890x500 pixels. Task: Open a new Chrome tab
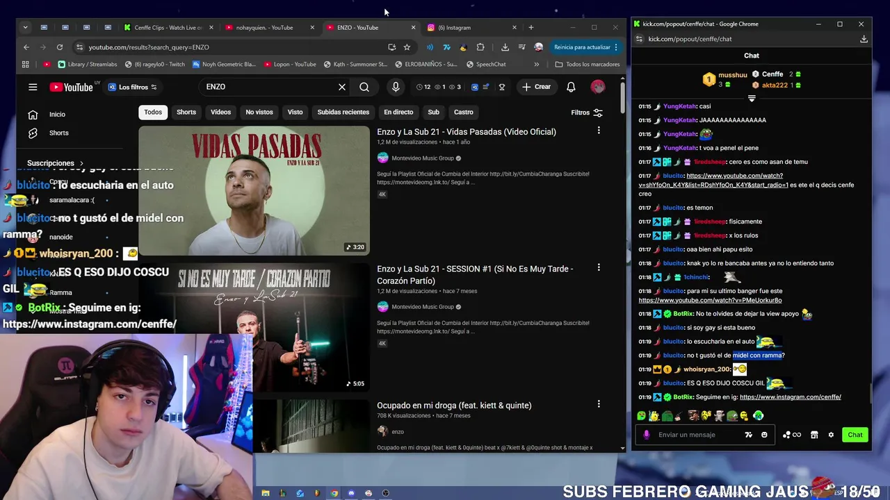(531, 28)
